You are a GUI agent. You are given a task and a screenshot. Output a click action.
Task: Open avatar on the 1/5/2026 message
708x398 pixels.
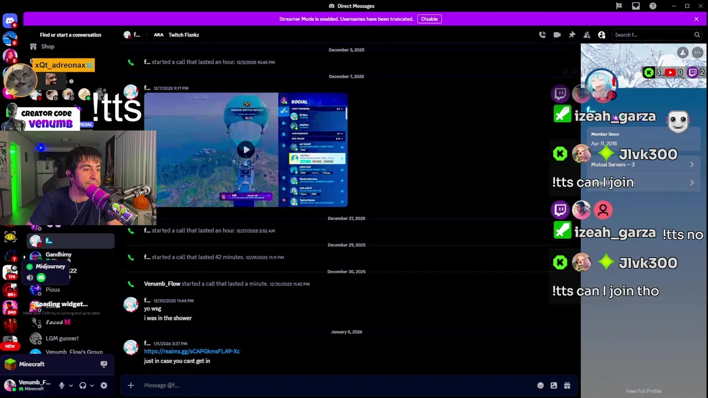pos(131,348)
